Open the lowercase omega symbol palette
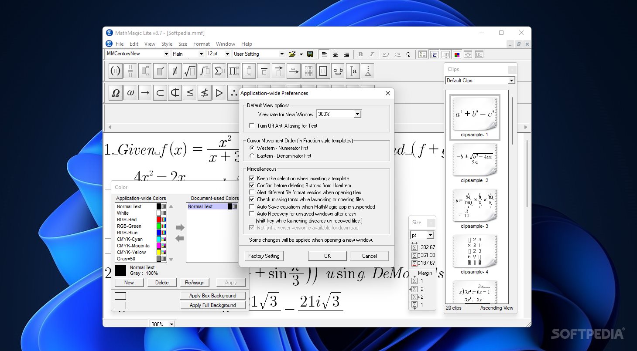Screen dimensions: 637x351 coord(130,93)
